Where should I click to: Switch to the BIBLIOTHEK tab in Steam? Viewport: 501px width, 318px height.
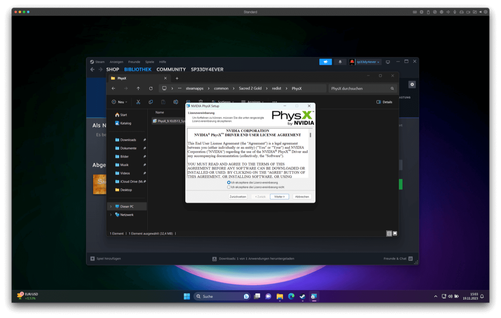pos(138,69)
